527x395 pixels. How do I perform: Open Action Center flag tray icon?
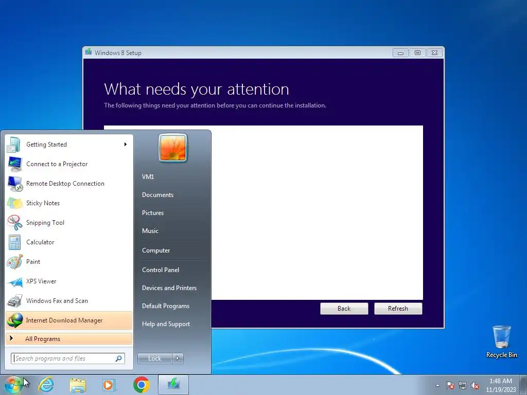[x=450, y=385]
